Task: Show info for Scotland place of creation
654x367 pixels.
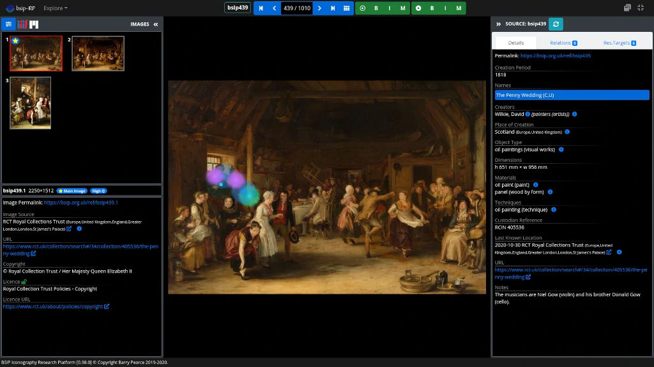Action: tap(567, 132)
